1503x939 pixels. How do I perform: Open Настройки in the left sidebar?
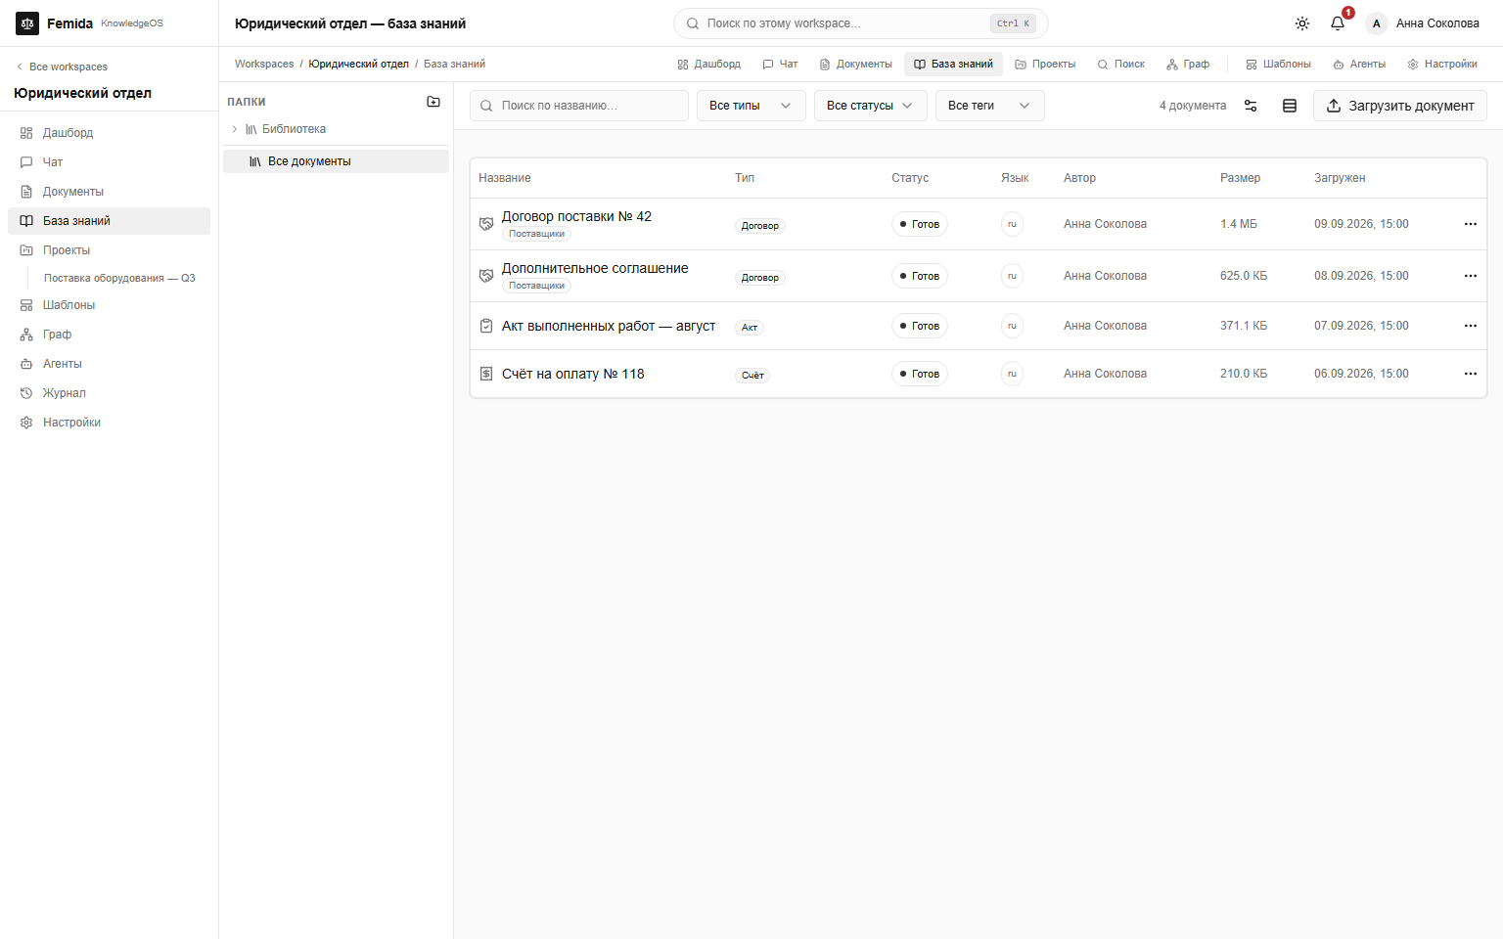click(109, 423)
